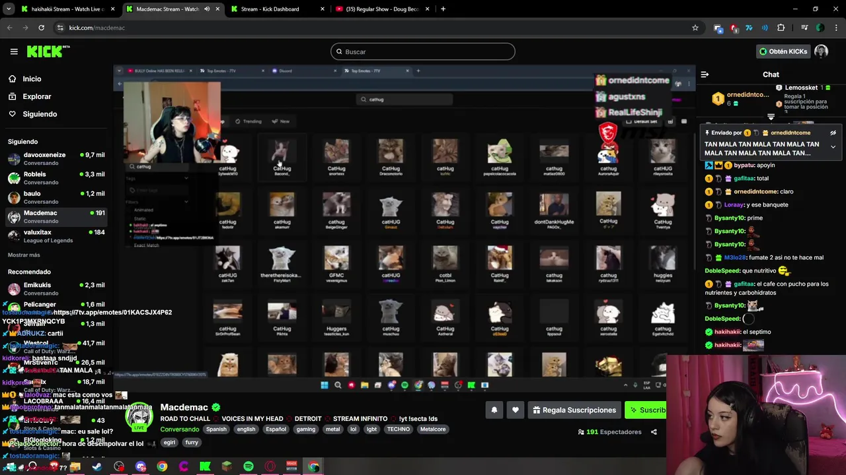Select the Metalcore tag
Image resolution: width=846 pixels, height=475 pixels.
tap(433, 429)
